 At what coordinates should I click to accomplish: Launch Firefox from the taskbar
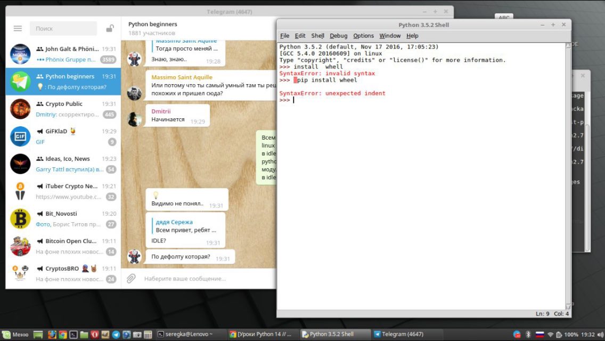tap(52, 335)
